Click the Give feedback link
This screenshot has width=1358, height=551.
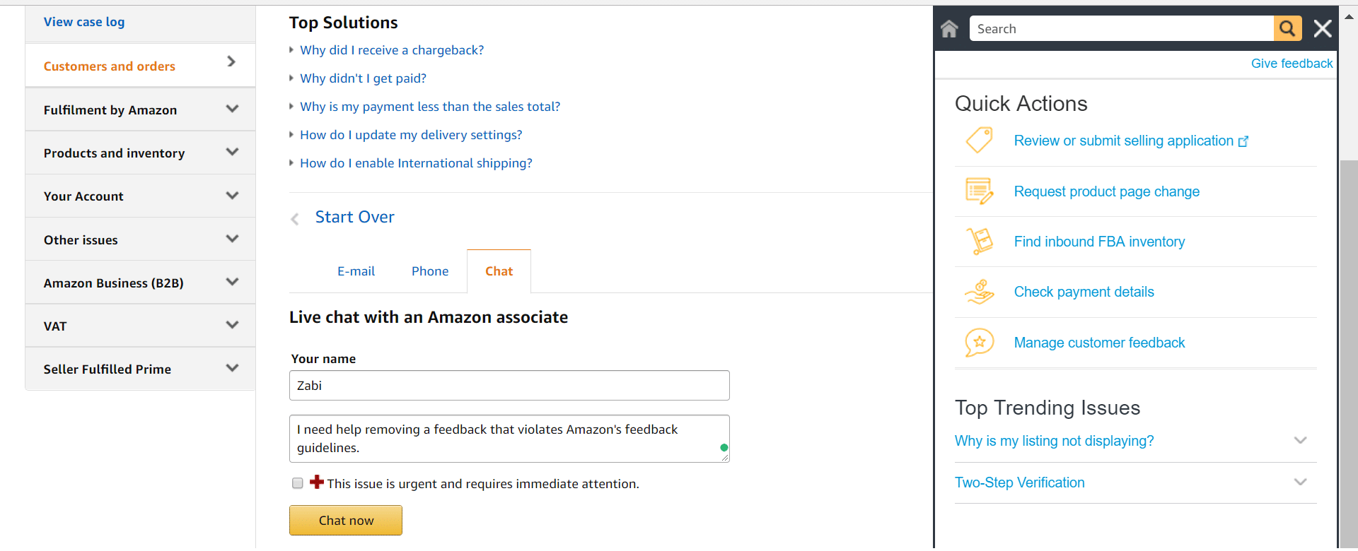1292,64
